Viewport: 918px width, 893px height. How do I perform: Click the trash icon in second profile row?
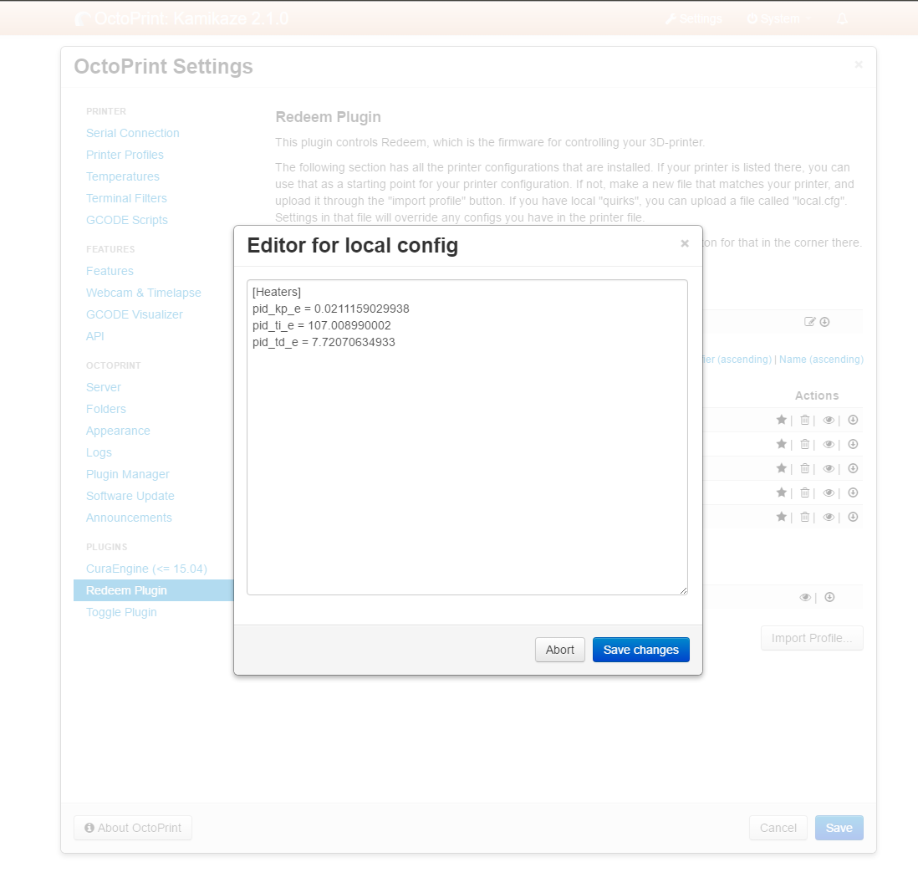[x=804, y=444]
